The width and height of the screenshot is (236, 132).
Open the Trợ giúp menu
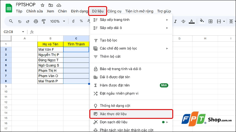tap(164, 11)
